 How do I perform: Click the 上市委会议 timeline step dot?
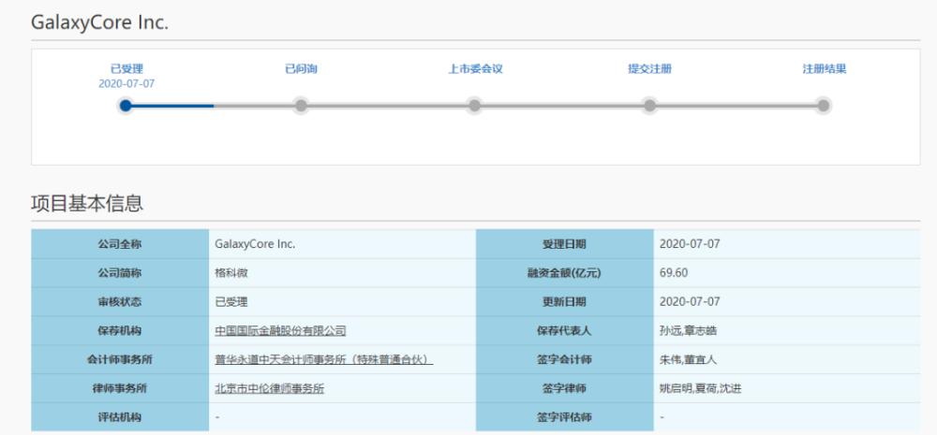[x=474, y=106]
